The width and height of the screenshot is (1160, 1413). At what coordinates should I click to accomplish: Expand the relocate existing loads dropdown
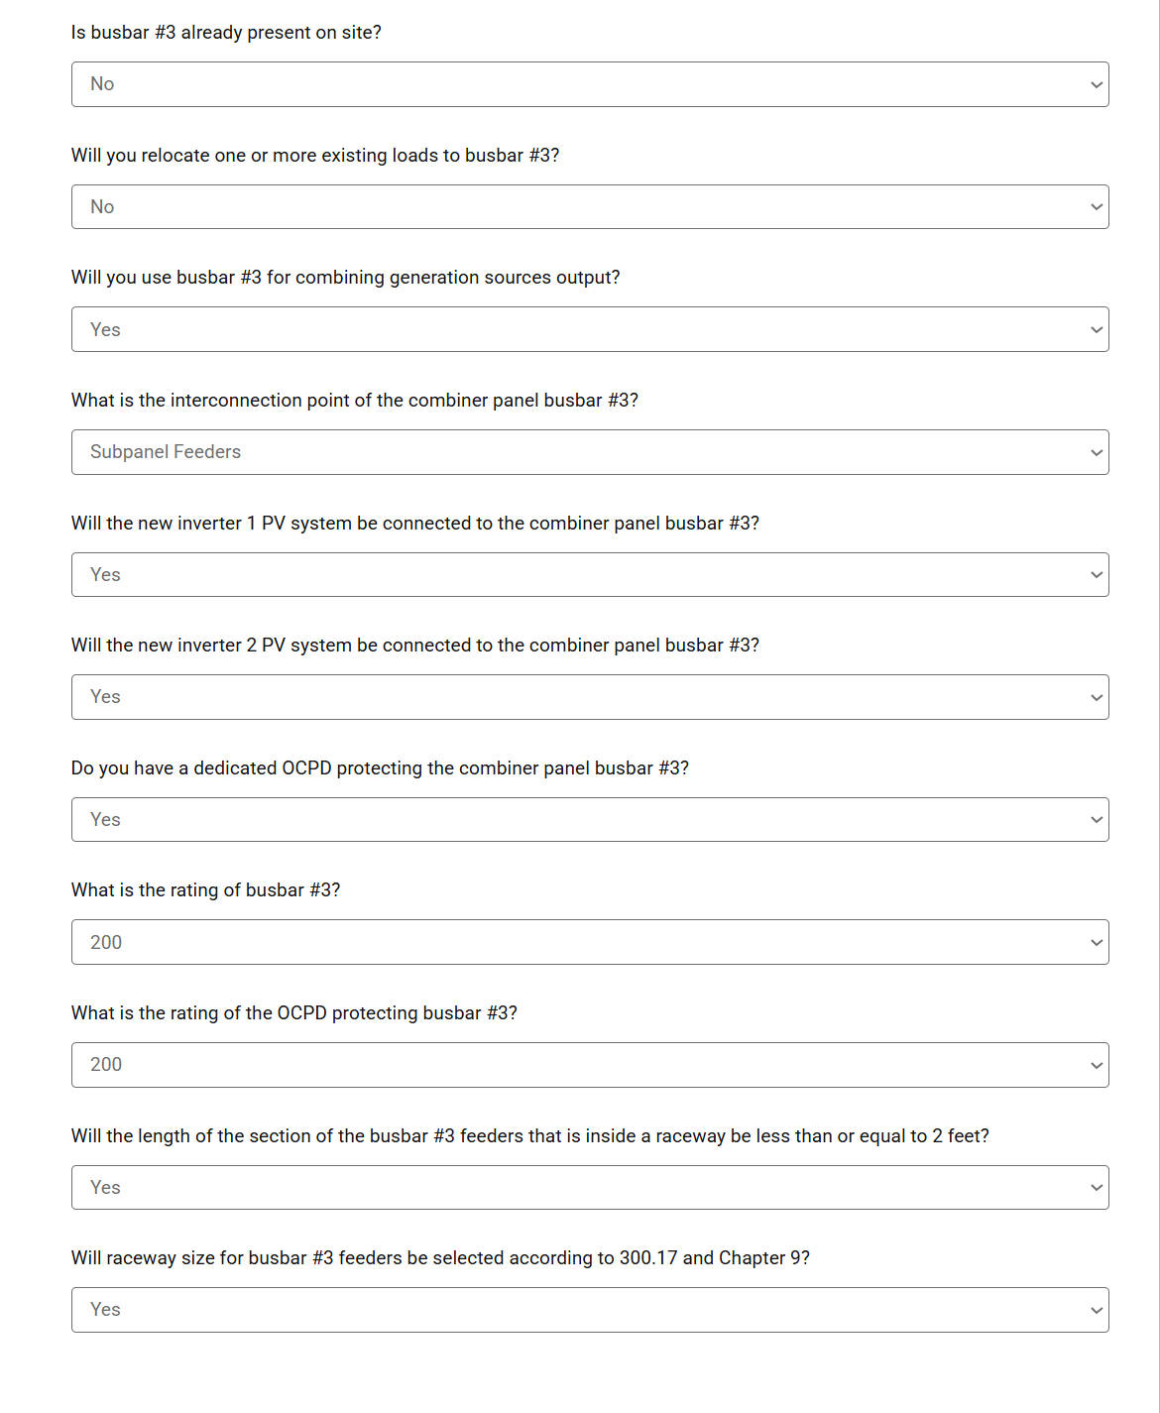[590, 207]
